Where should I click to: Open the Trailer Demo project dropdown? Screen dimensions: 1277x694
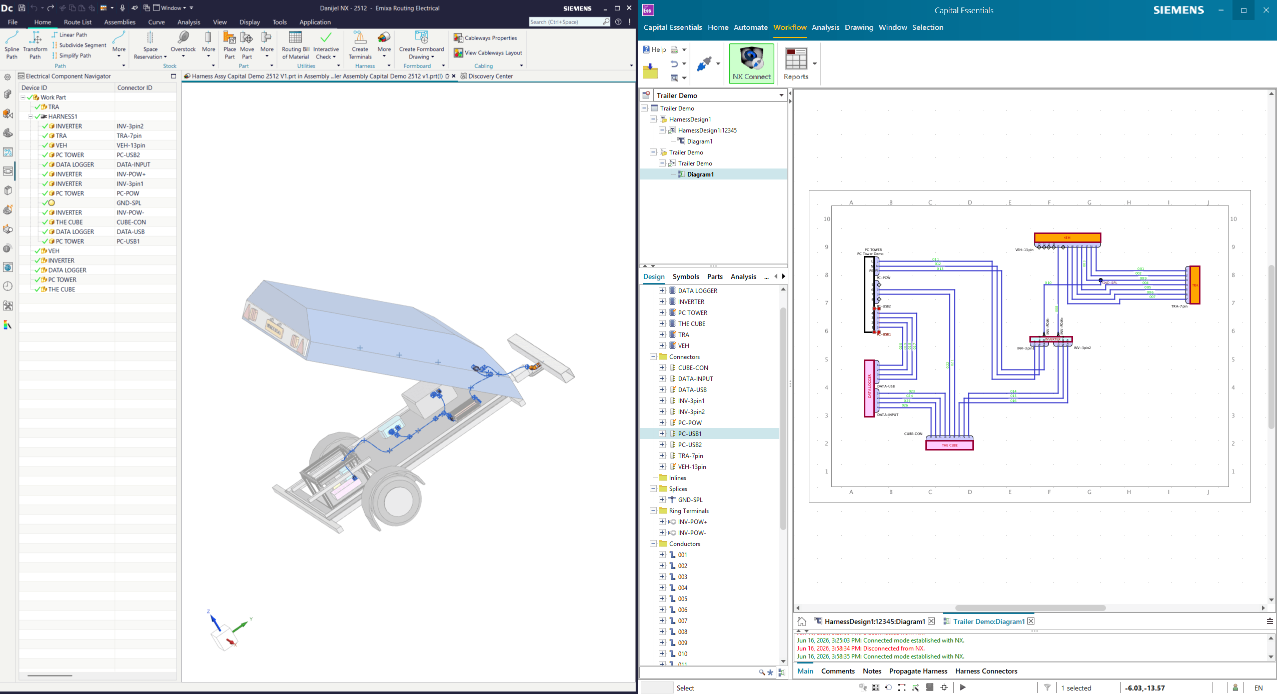[781, 95]
